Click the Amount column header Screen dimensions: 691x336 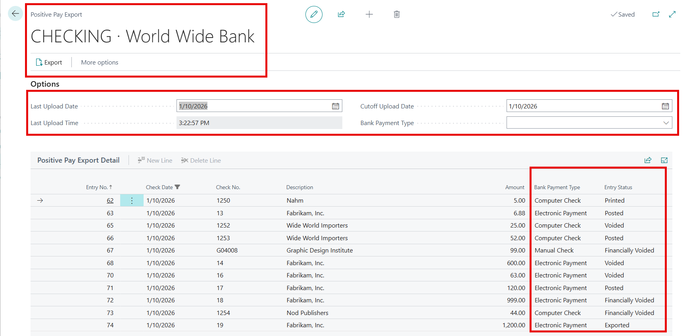[514, 187]
